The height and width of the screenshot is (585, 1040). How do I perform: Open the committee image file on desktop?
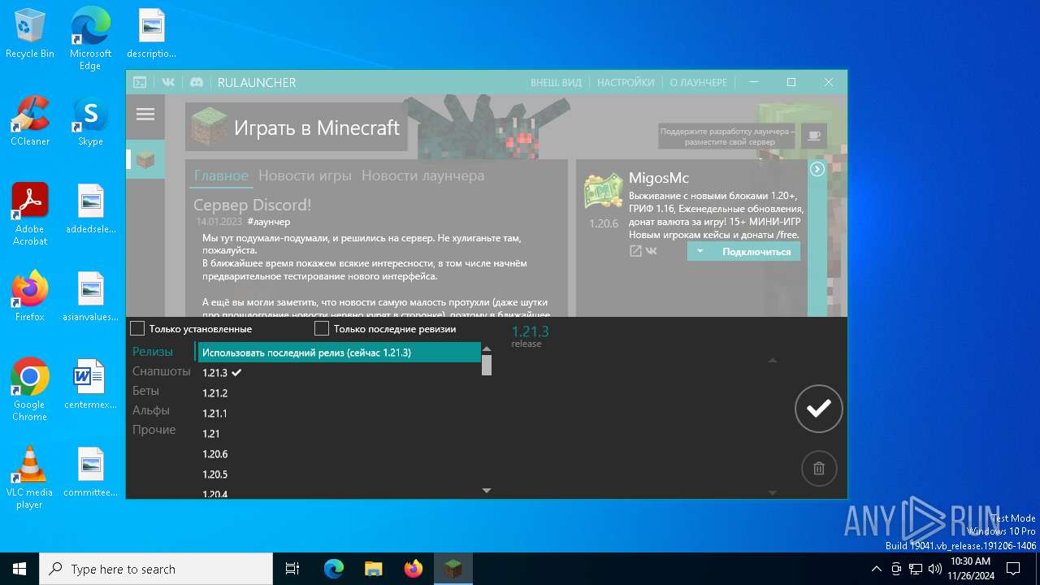[90, 472]
